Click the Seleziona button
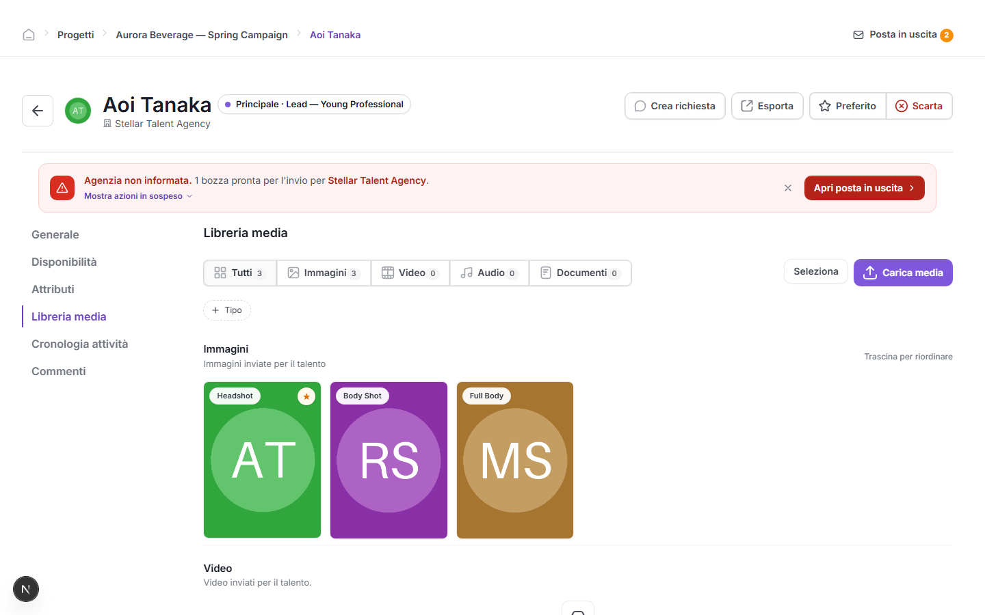Viewport: 985px width, 615px height. coord(816,271)
